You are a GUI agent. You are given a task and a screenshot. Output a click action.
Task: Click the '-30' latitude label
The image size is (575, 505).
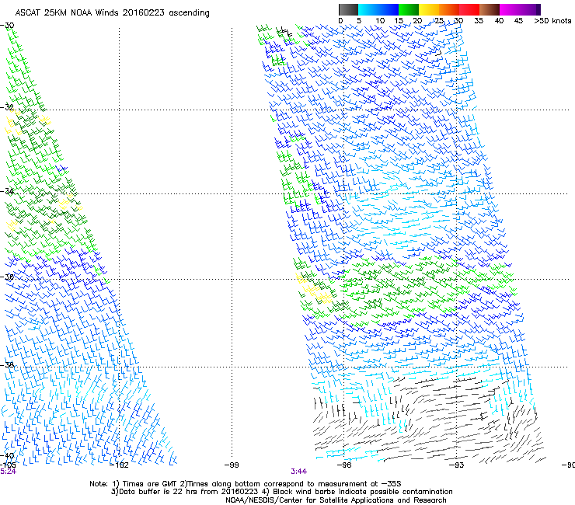7,26
